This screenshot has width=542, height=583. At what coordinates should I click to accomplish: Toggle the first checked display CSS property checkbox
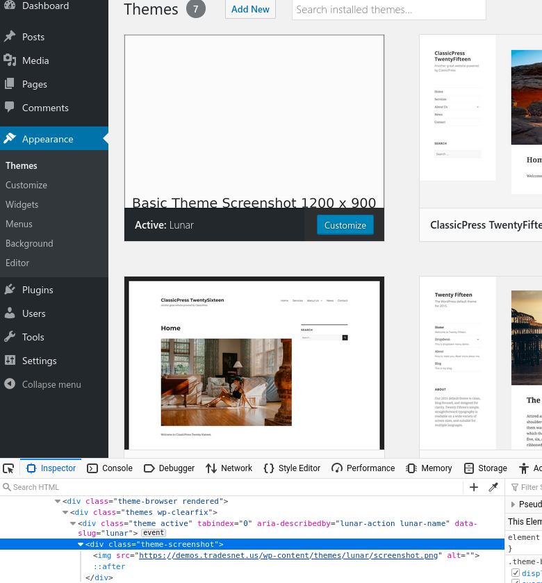pos(516,573)
